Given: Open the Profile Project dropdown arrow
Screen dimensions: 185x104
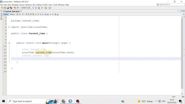Looking at the screenshot, I should tap(51, 8).
